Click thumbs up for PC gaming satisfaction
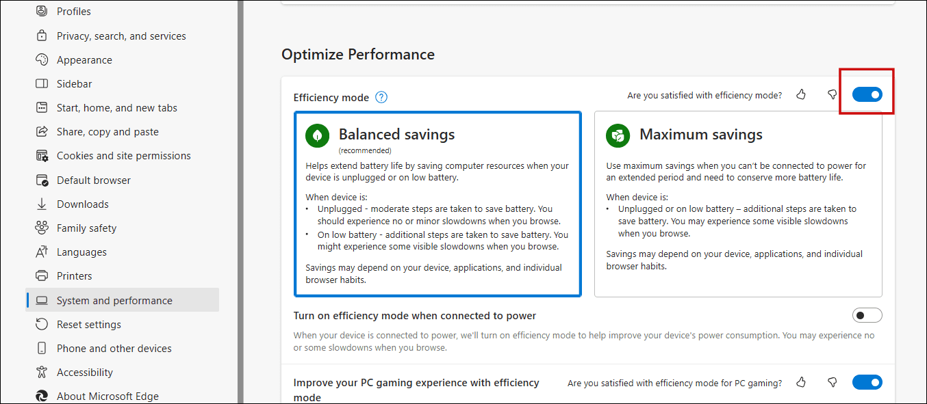Image resolution: width=927 pixels, height=404 pixels. tap(801, 382)
